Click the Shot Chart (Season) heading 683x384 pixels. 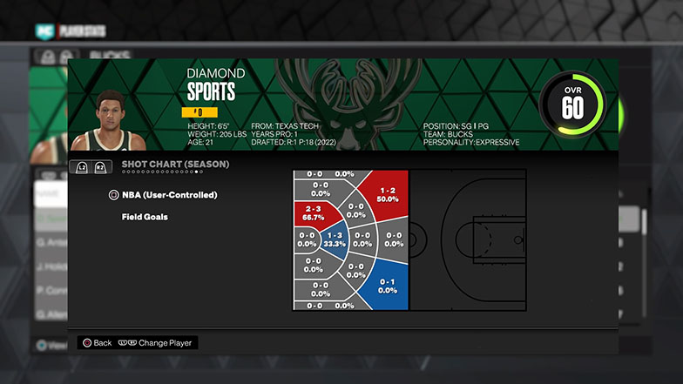click(x=175, y=164)
